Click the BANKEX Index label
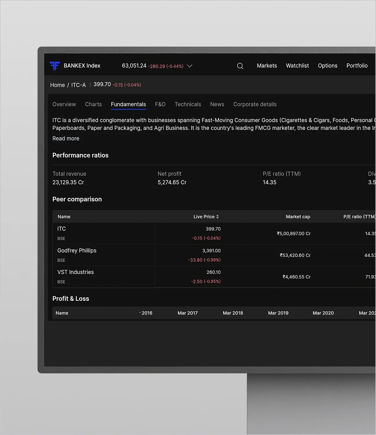This screenshot has height=435, width=376. pos(82,66)
